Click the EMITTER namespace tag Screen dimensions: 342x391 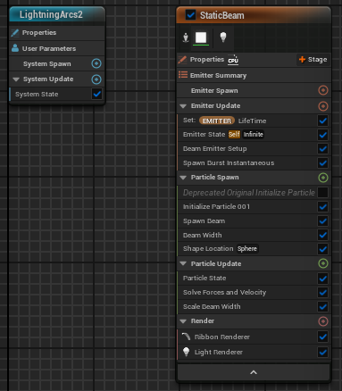(217, 121)
